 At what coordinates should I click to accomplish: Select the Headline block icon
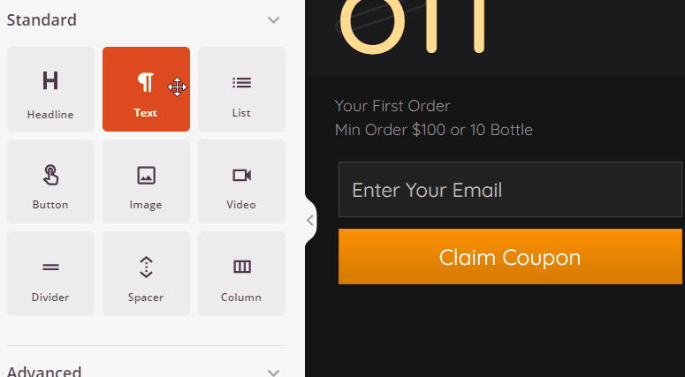coord(50,81)
